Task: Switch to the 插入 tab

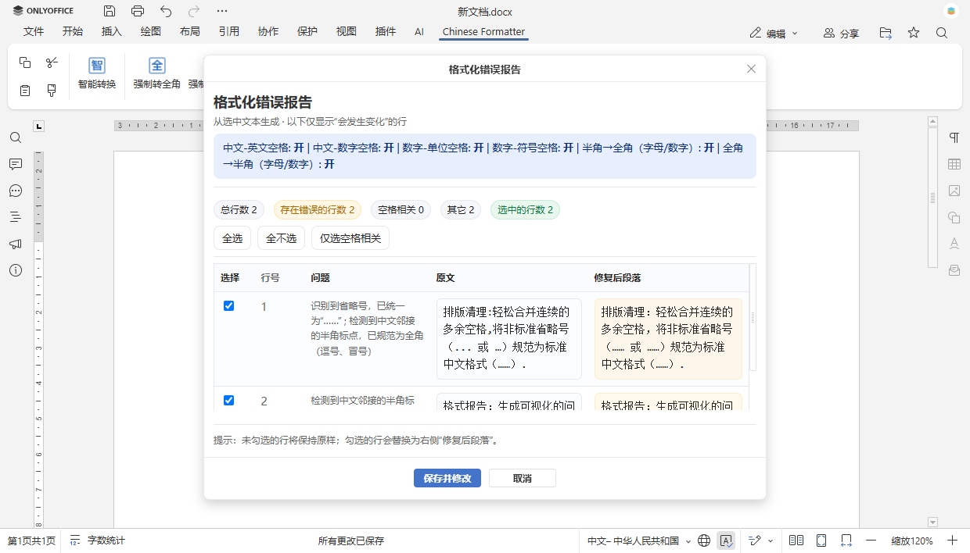Action: coord(112,32)
